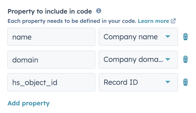Click the caret arrow on Company domain dropdown

pos(168,60)
